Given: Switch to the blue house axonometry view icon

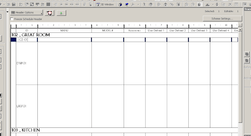Looking at the screenshot, I should 120,4.
